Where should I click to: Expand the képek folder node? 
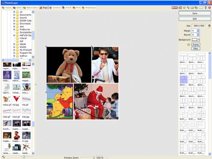(14, 44)
